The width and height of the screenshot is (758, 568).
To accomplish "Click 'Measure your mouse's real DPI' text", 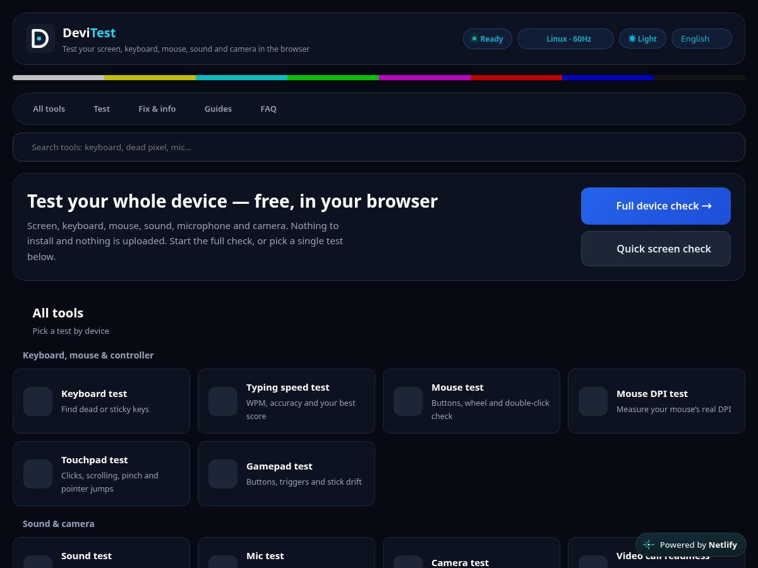I will (674, 409).
